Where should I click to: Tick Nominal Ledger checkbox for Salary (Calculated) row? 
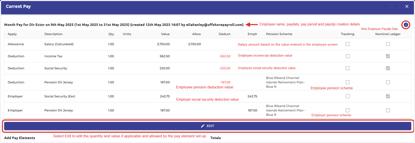(x=388, y=44)
